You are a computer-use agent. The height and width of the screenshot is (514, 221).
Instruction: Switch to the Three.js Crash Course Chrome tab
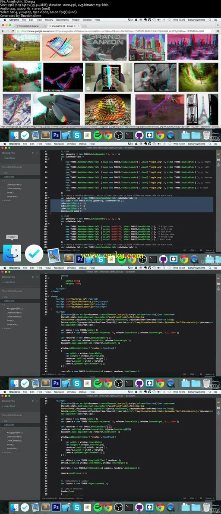point(29,25)
